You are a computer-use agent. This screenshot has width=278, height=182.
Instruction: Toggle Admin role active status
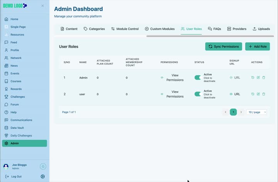coord(198,78)
